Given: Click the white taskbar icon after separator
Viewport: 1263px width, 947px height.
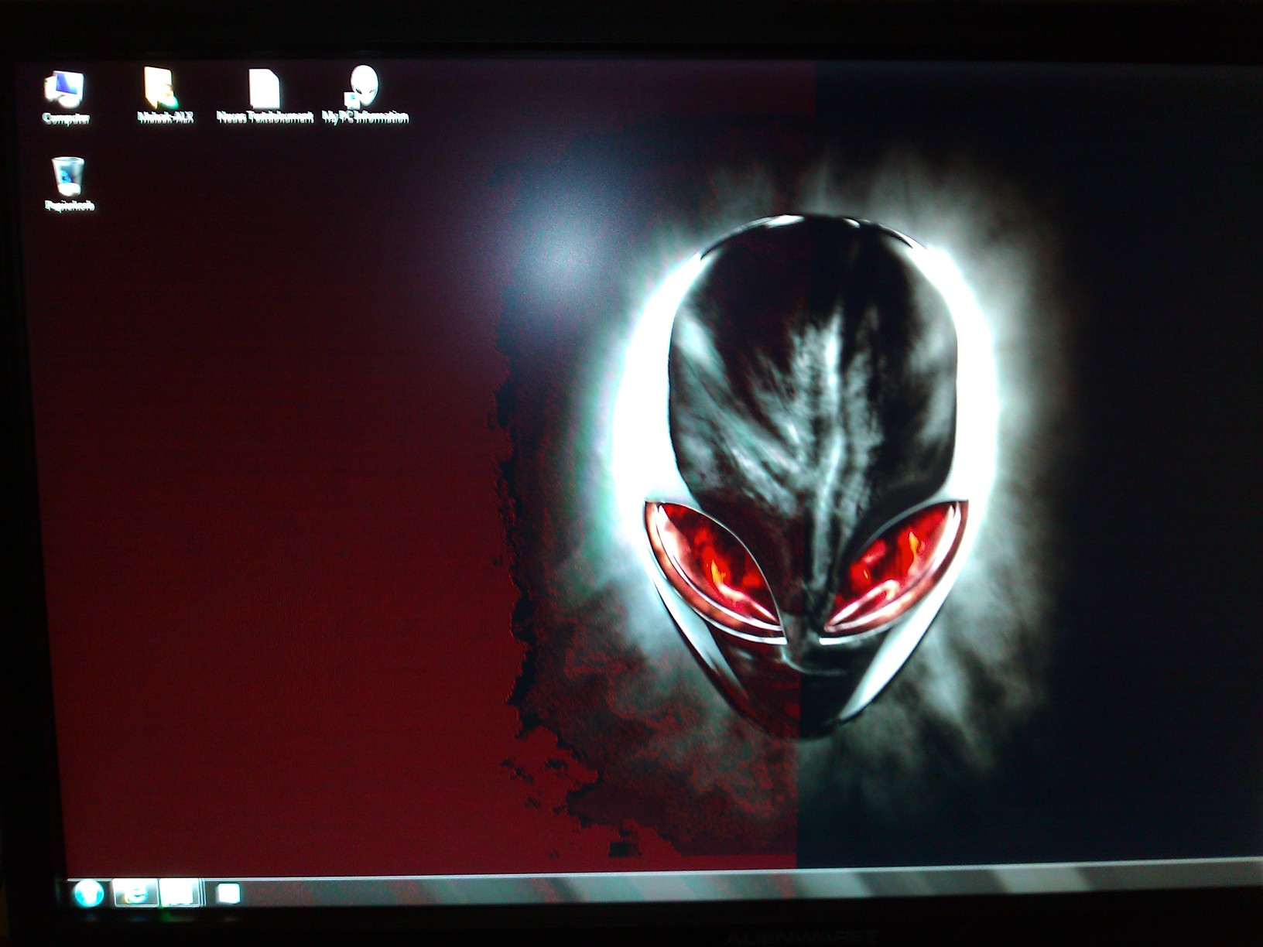Looking at the screenshot, I should coord(228,894).
